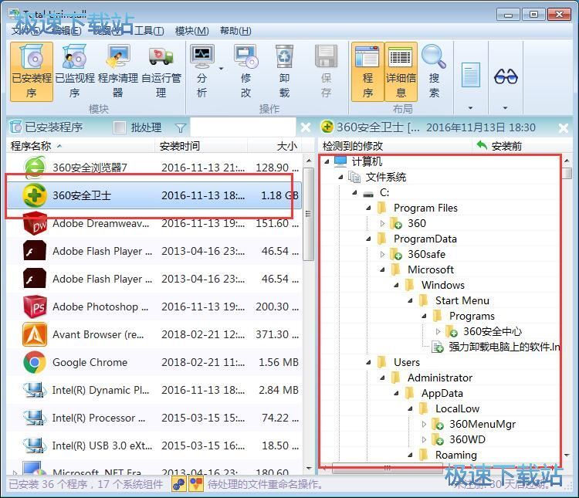
Task: Click the details tree vertical scrollbar thumb
Action: click(567, 173)
